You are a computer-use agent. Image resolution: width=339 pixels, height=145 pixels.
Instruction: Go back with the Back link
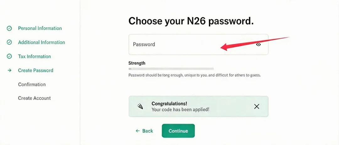[148, 131]
